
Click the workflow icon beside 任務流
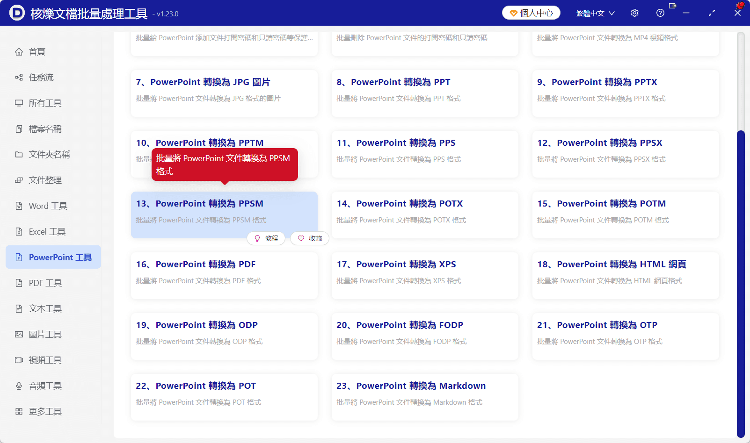[19, 78]
